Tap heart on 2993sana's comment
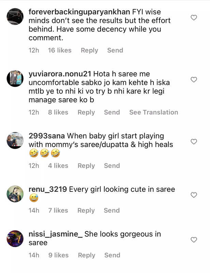This screenshot has height=273, width=210. click(x=194, y=142)
